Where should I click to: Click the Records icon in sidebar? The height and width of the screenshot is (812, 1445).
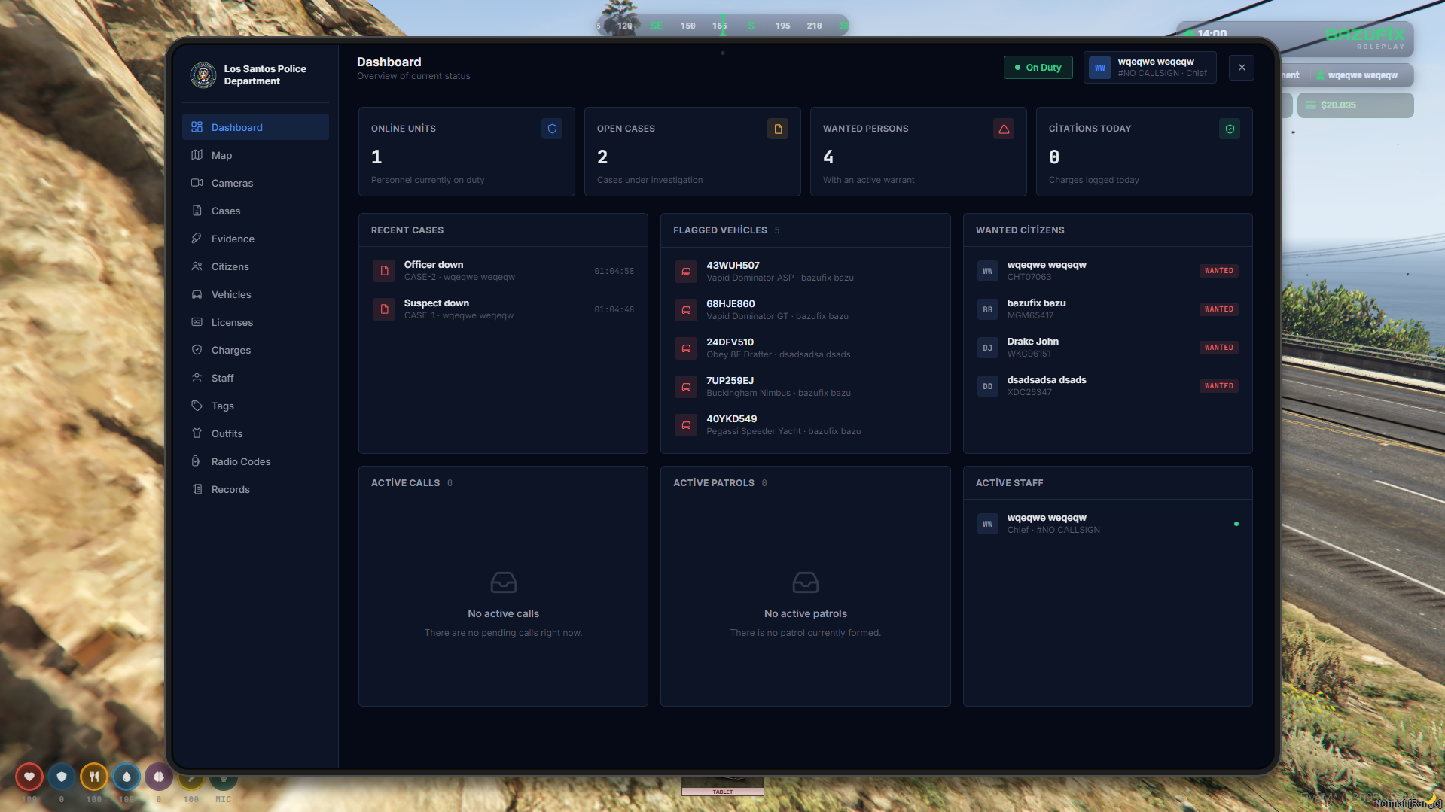click(197, 489)
